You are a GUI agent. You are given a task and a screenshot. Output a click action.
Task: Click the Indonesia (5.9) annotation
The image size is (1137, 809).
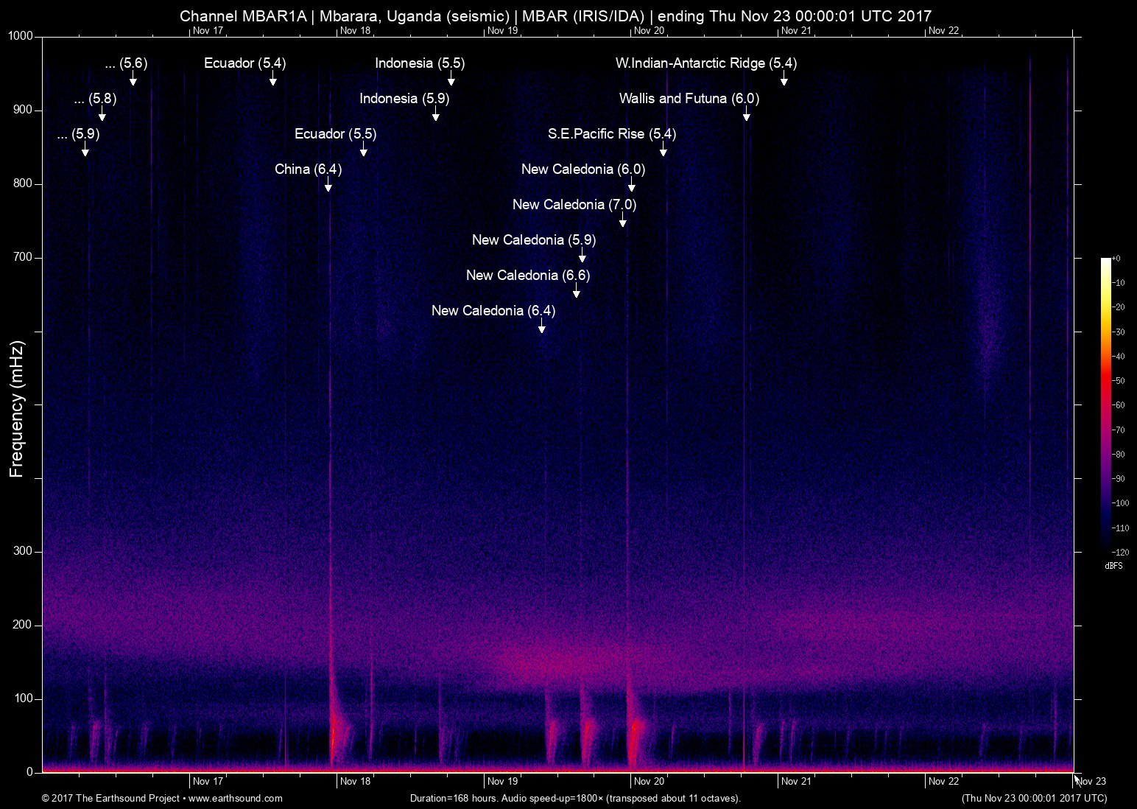[x=404, y=99]
